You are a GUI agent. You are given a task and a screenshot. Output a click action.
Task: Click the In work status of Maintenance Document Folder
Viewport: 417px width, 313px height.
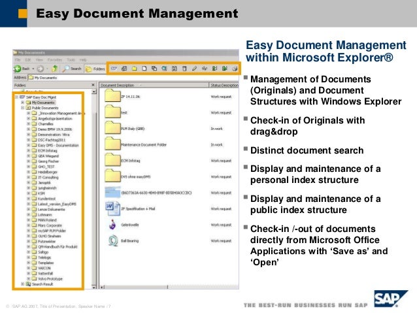click(x=217, y=144)
